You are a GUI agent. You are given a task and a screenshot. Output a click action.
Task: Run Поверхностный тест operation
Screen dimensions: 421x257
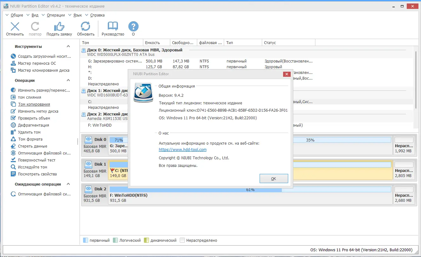coord(33,160)
